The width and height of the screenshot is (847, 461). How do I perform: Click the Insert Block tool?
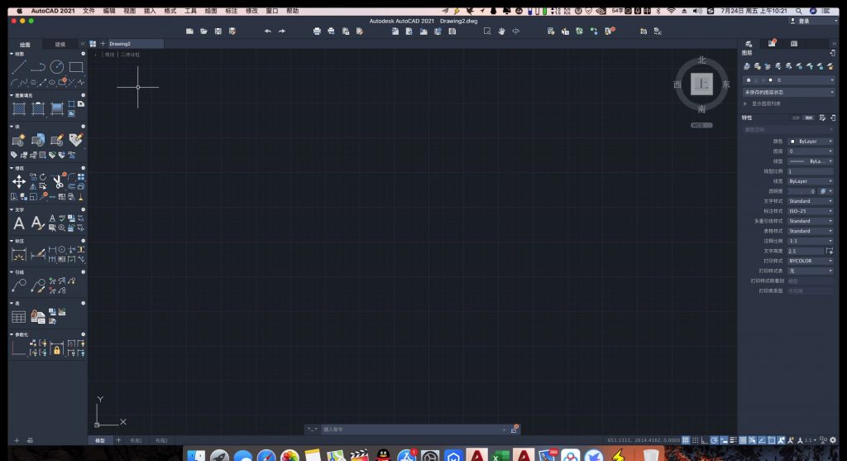click(x=38, y=141)
